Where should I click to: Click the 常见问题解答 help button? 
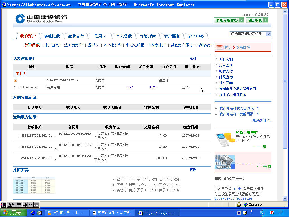tap(229, 20)
